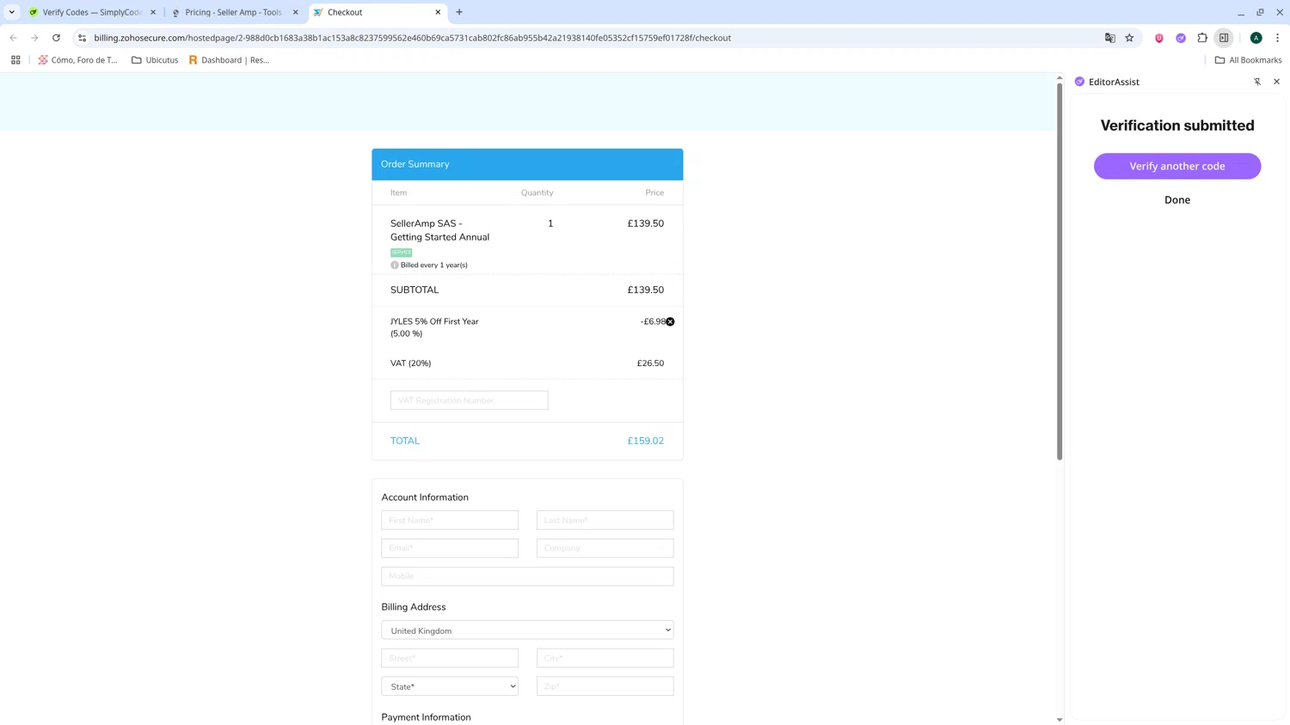This screenshot has width=1290, height=725.
Task: Open the United Kingdom country dropdown
Action: pyautogui.click(x=527, y=631)
